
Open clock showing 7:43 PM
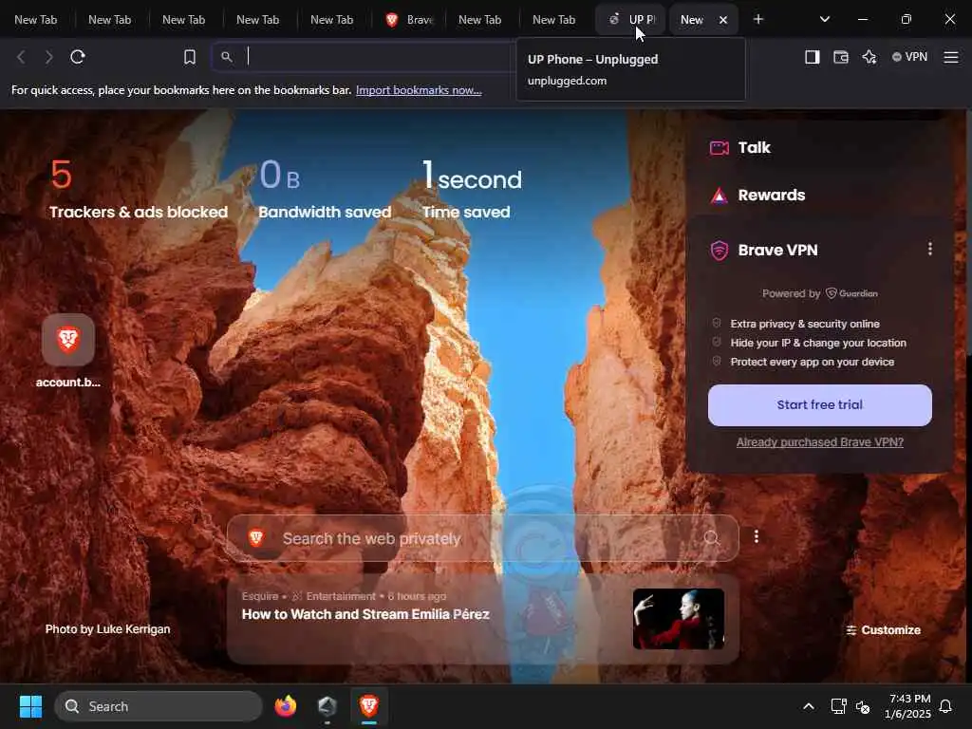coord(907,706)
